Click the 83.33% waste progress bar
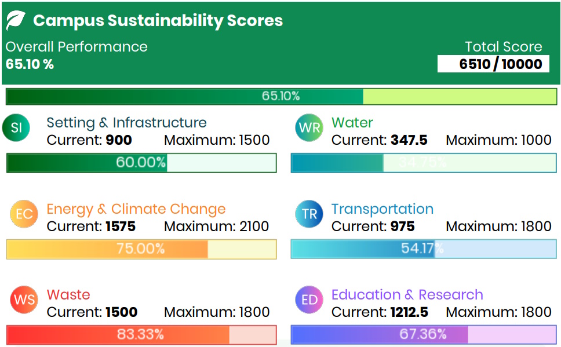Screen dimensions: 561x347 (141, 335)
